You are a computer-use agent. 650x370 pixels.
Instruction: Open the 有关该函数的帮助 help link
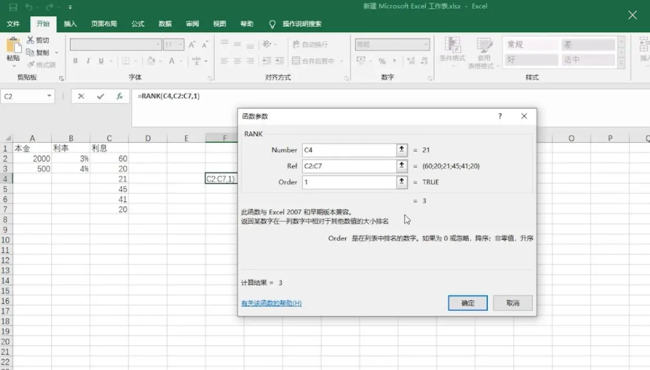271,303
